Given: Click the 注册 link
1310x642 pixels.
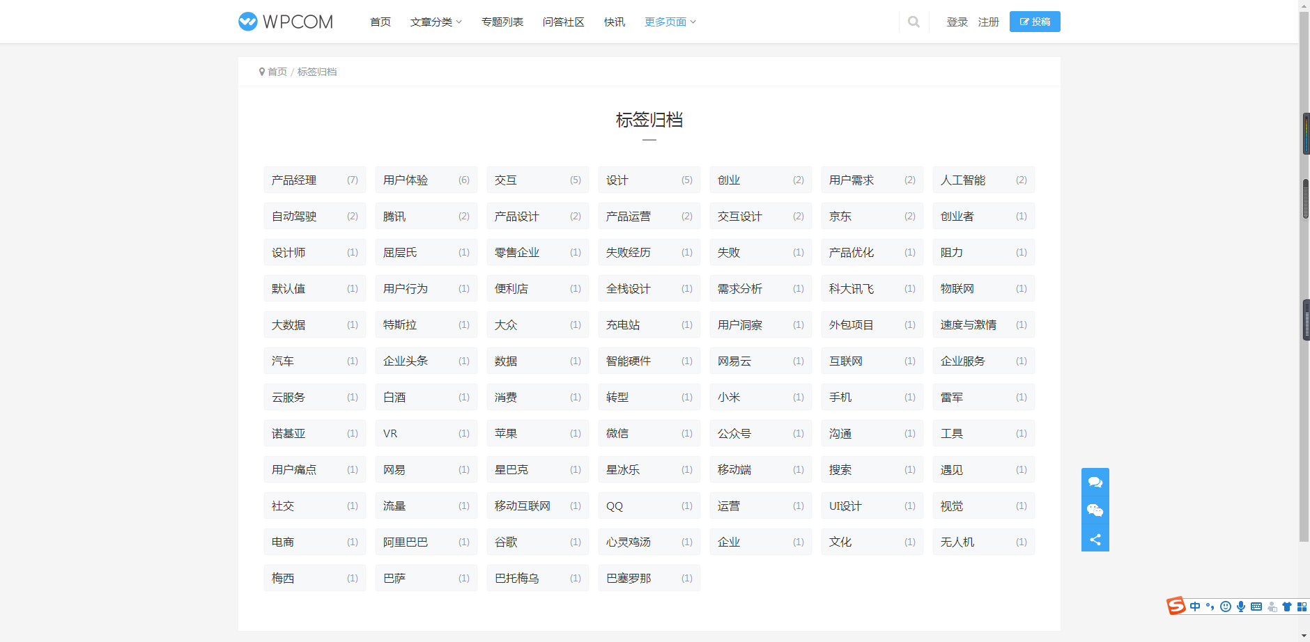Looking at the screenshot, I should pyautogui.click(x=989, y=22).
